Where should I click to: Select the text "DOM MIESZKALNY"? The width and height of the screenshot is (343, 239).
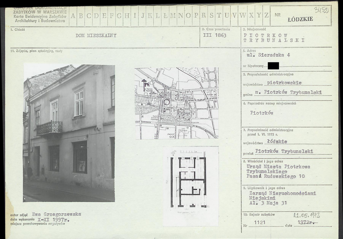[96, 35]
